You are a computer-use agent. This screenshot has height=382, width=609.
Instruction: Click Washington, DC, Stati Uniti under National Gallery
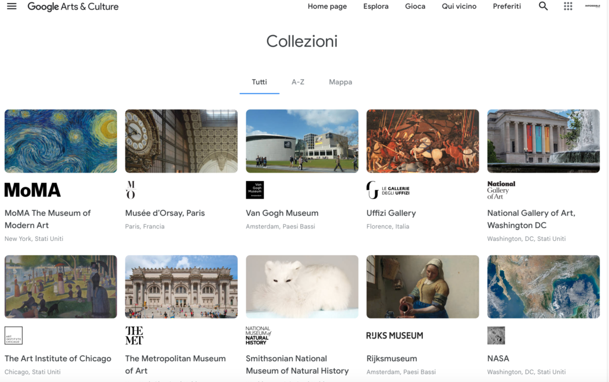coord(526,239)
